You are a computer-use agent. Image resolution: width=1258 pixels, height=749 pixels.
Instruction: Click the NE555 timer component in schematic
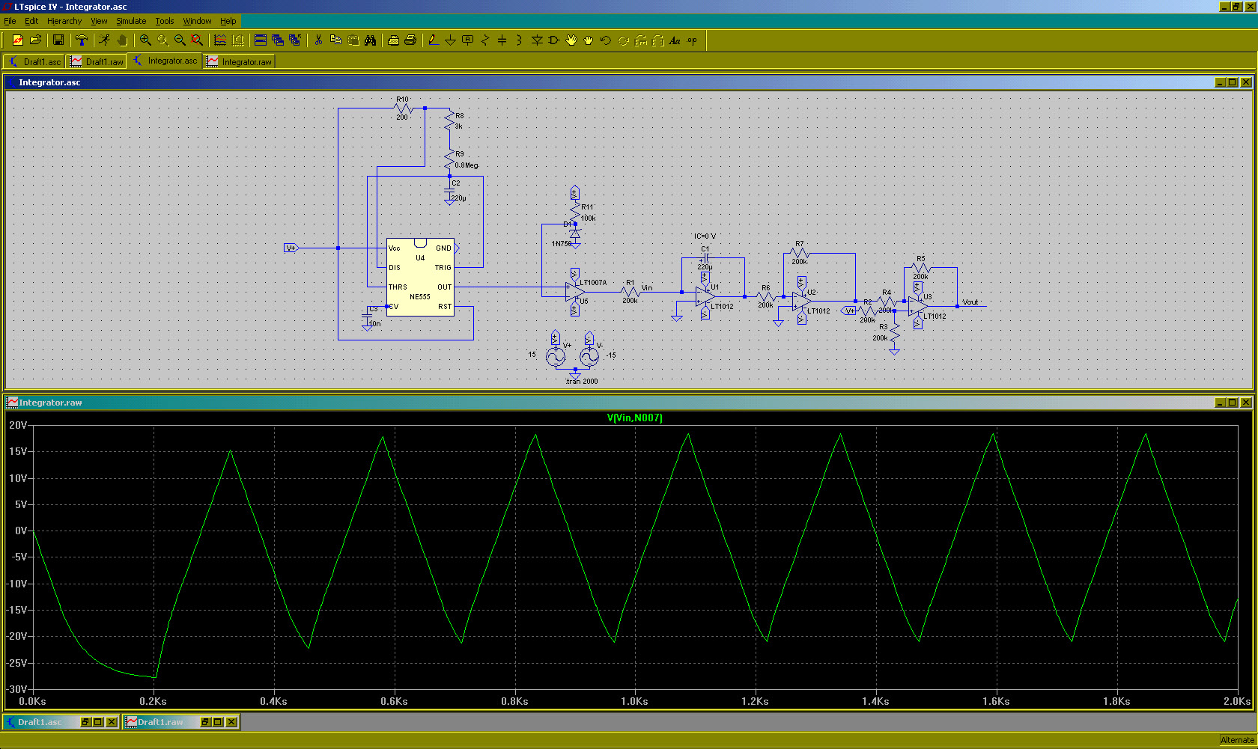coord(420,278)
